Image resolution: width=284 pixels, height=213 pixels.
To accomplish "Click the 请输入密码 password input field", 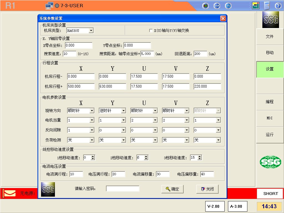I will [x=123, y=189].
